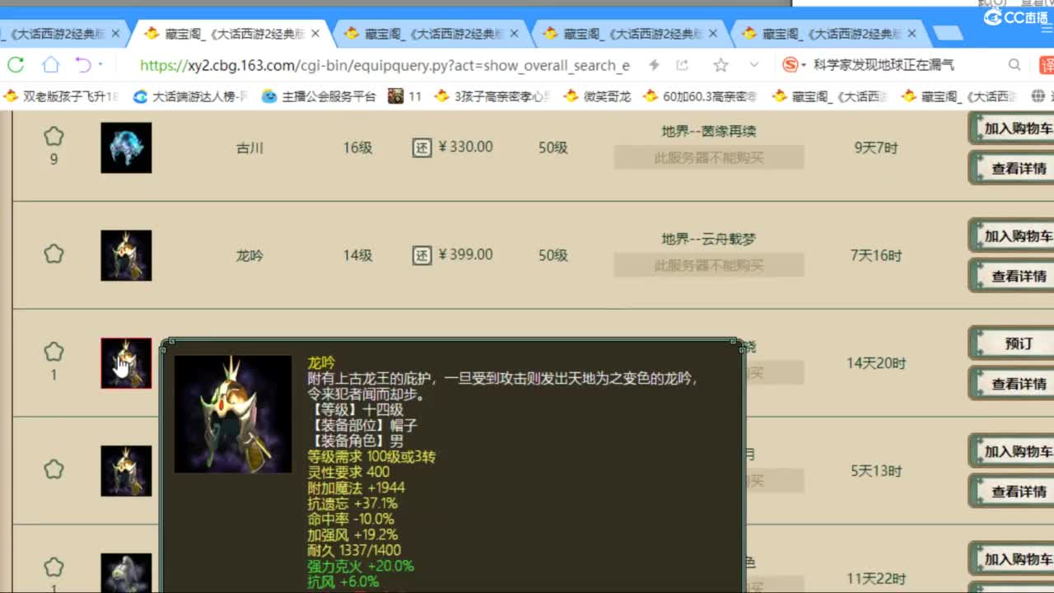Add the 5天13时 row item to cart
Image resolution: width=1054 pixels, height=593 pixels.
(x=1013, y=451)
